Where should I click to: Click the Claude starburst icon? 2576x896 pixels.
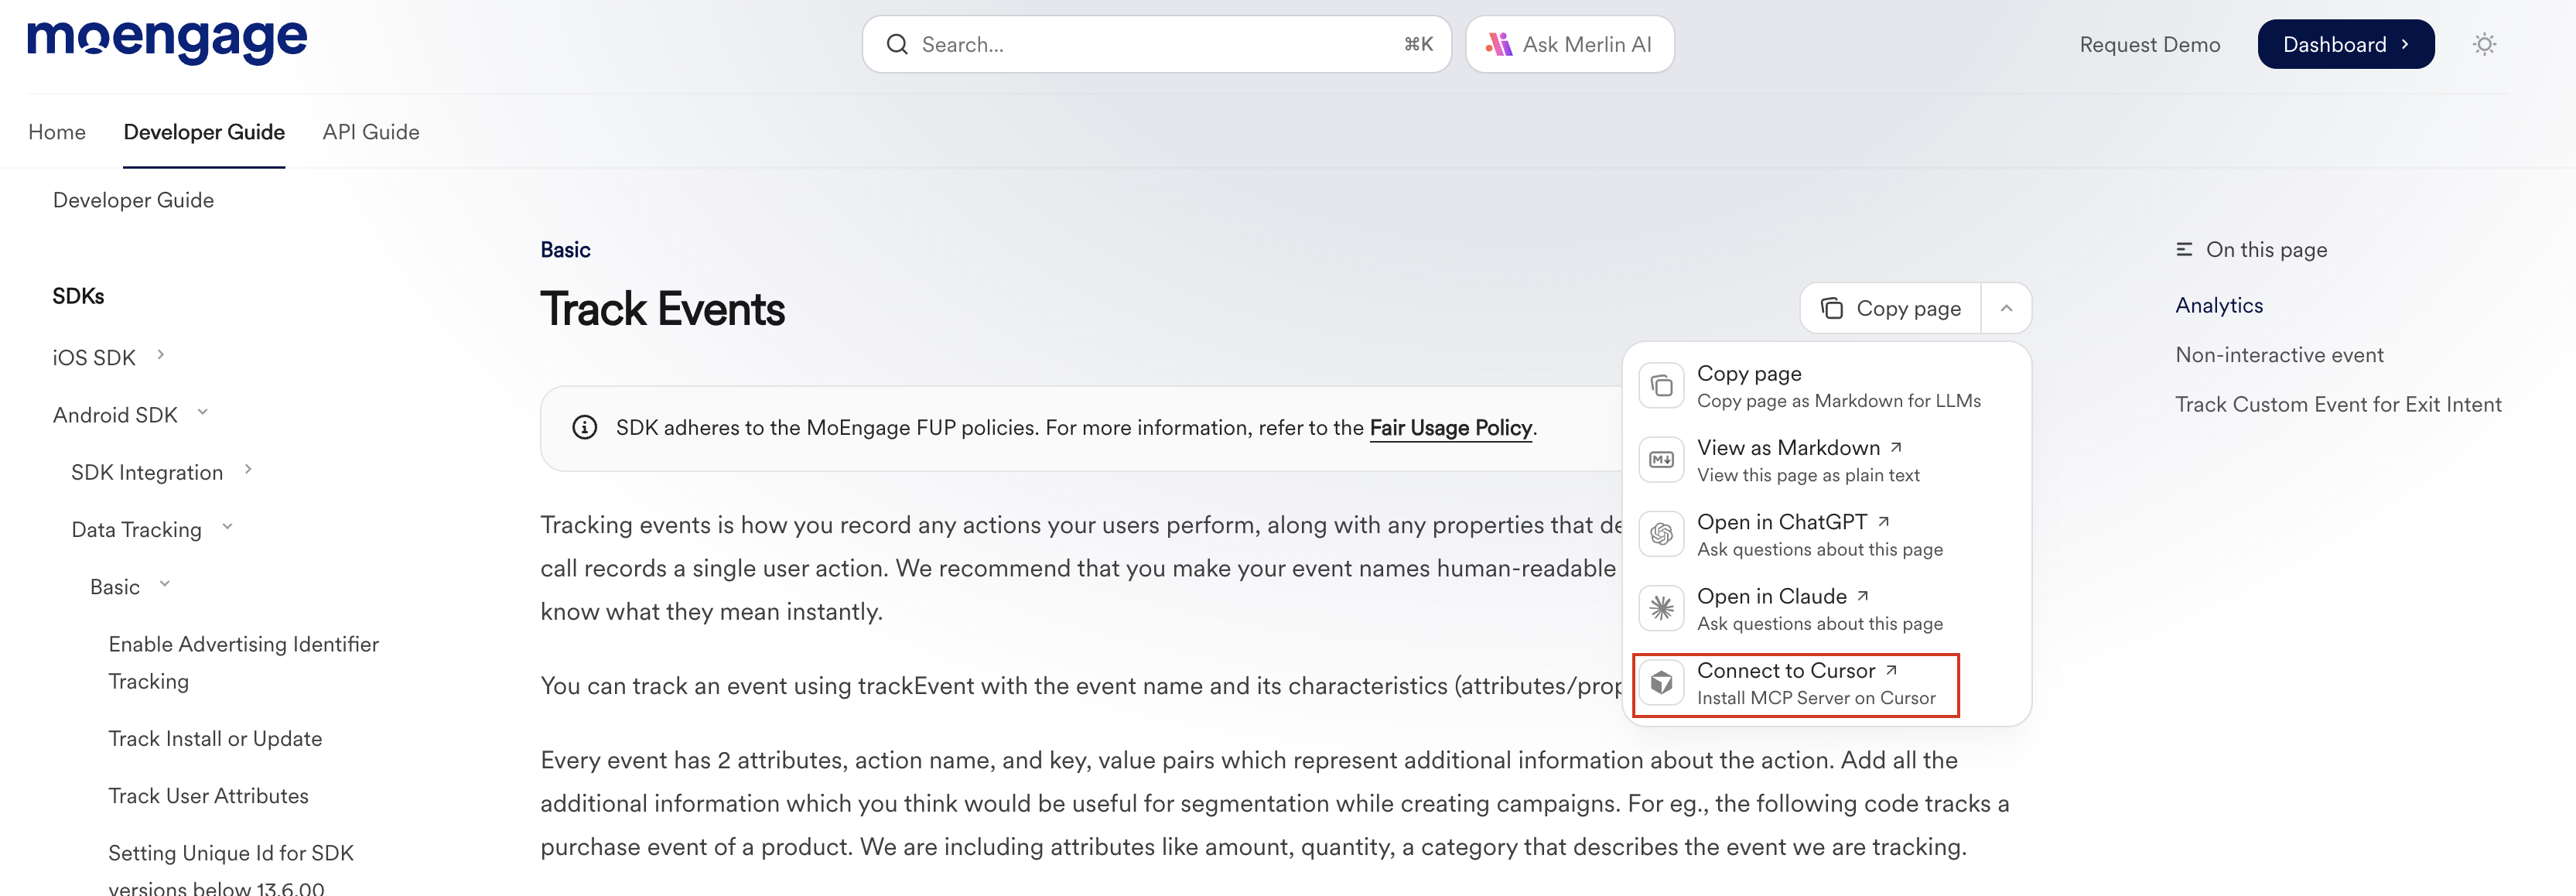click(1661, 608)
